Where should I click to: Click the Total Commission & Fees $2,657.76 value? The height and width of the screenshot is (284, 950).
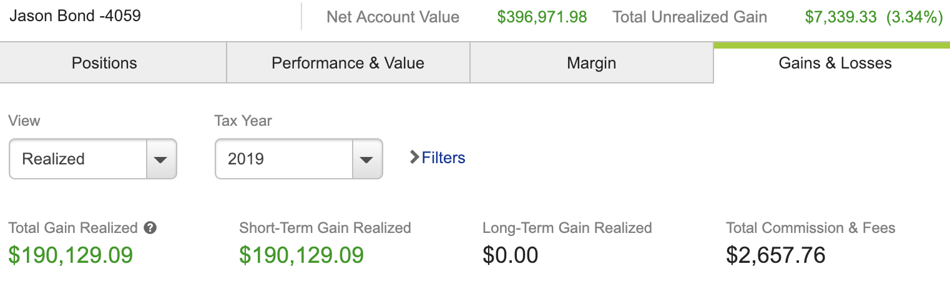776,255
